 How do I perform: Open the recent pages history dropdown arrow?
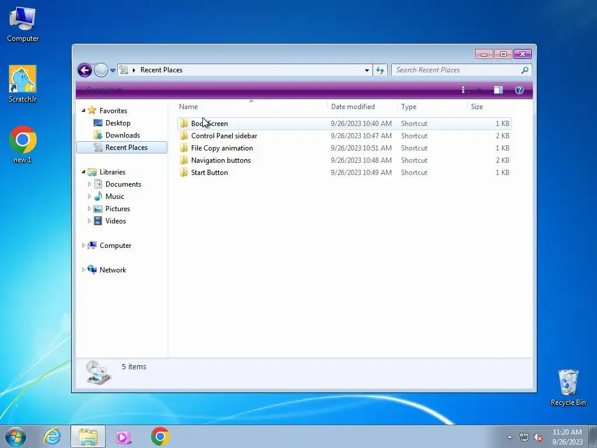point(113,70)
